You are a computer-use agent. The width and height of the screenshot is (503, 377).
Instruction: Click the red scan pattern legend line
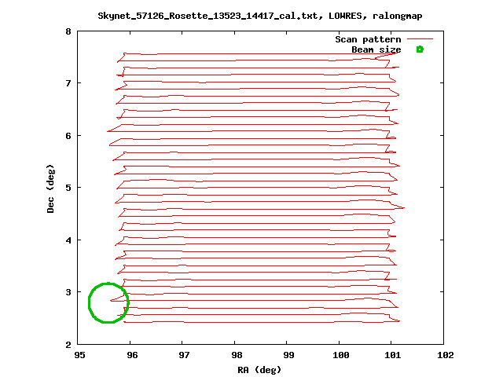coord(420,39)
